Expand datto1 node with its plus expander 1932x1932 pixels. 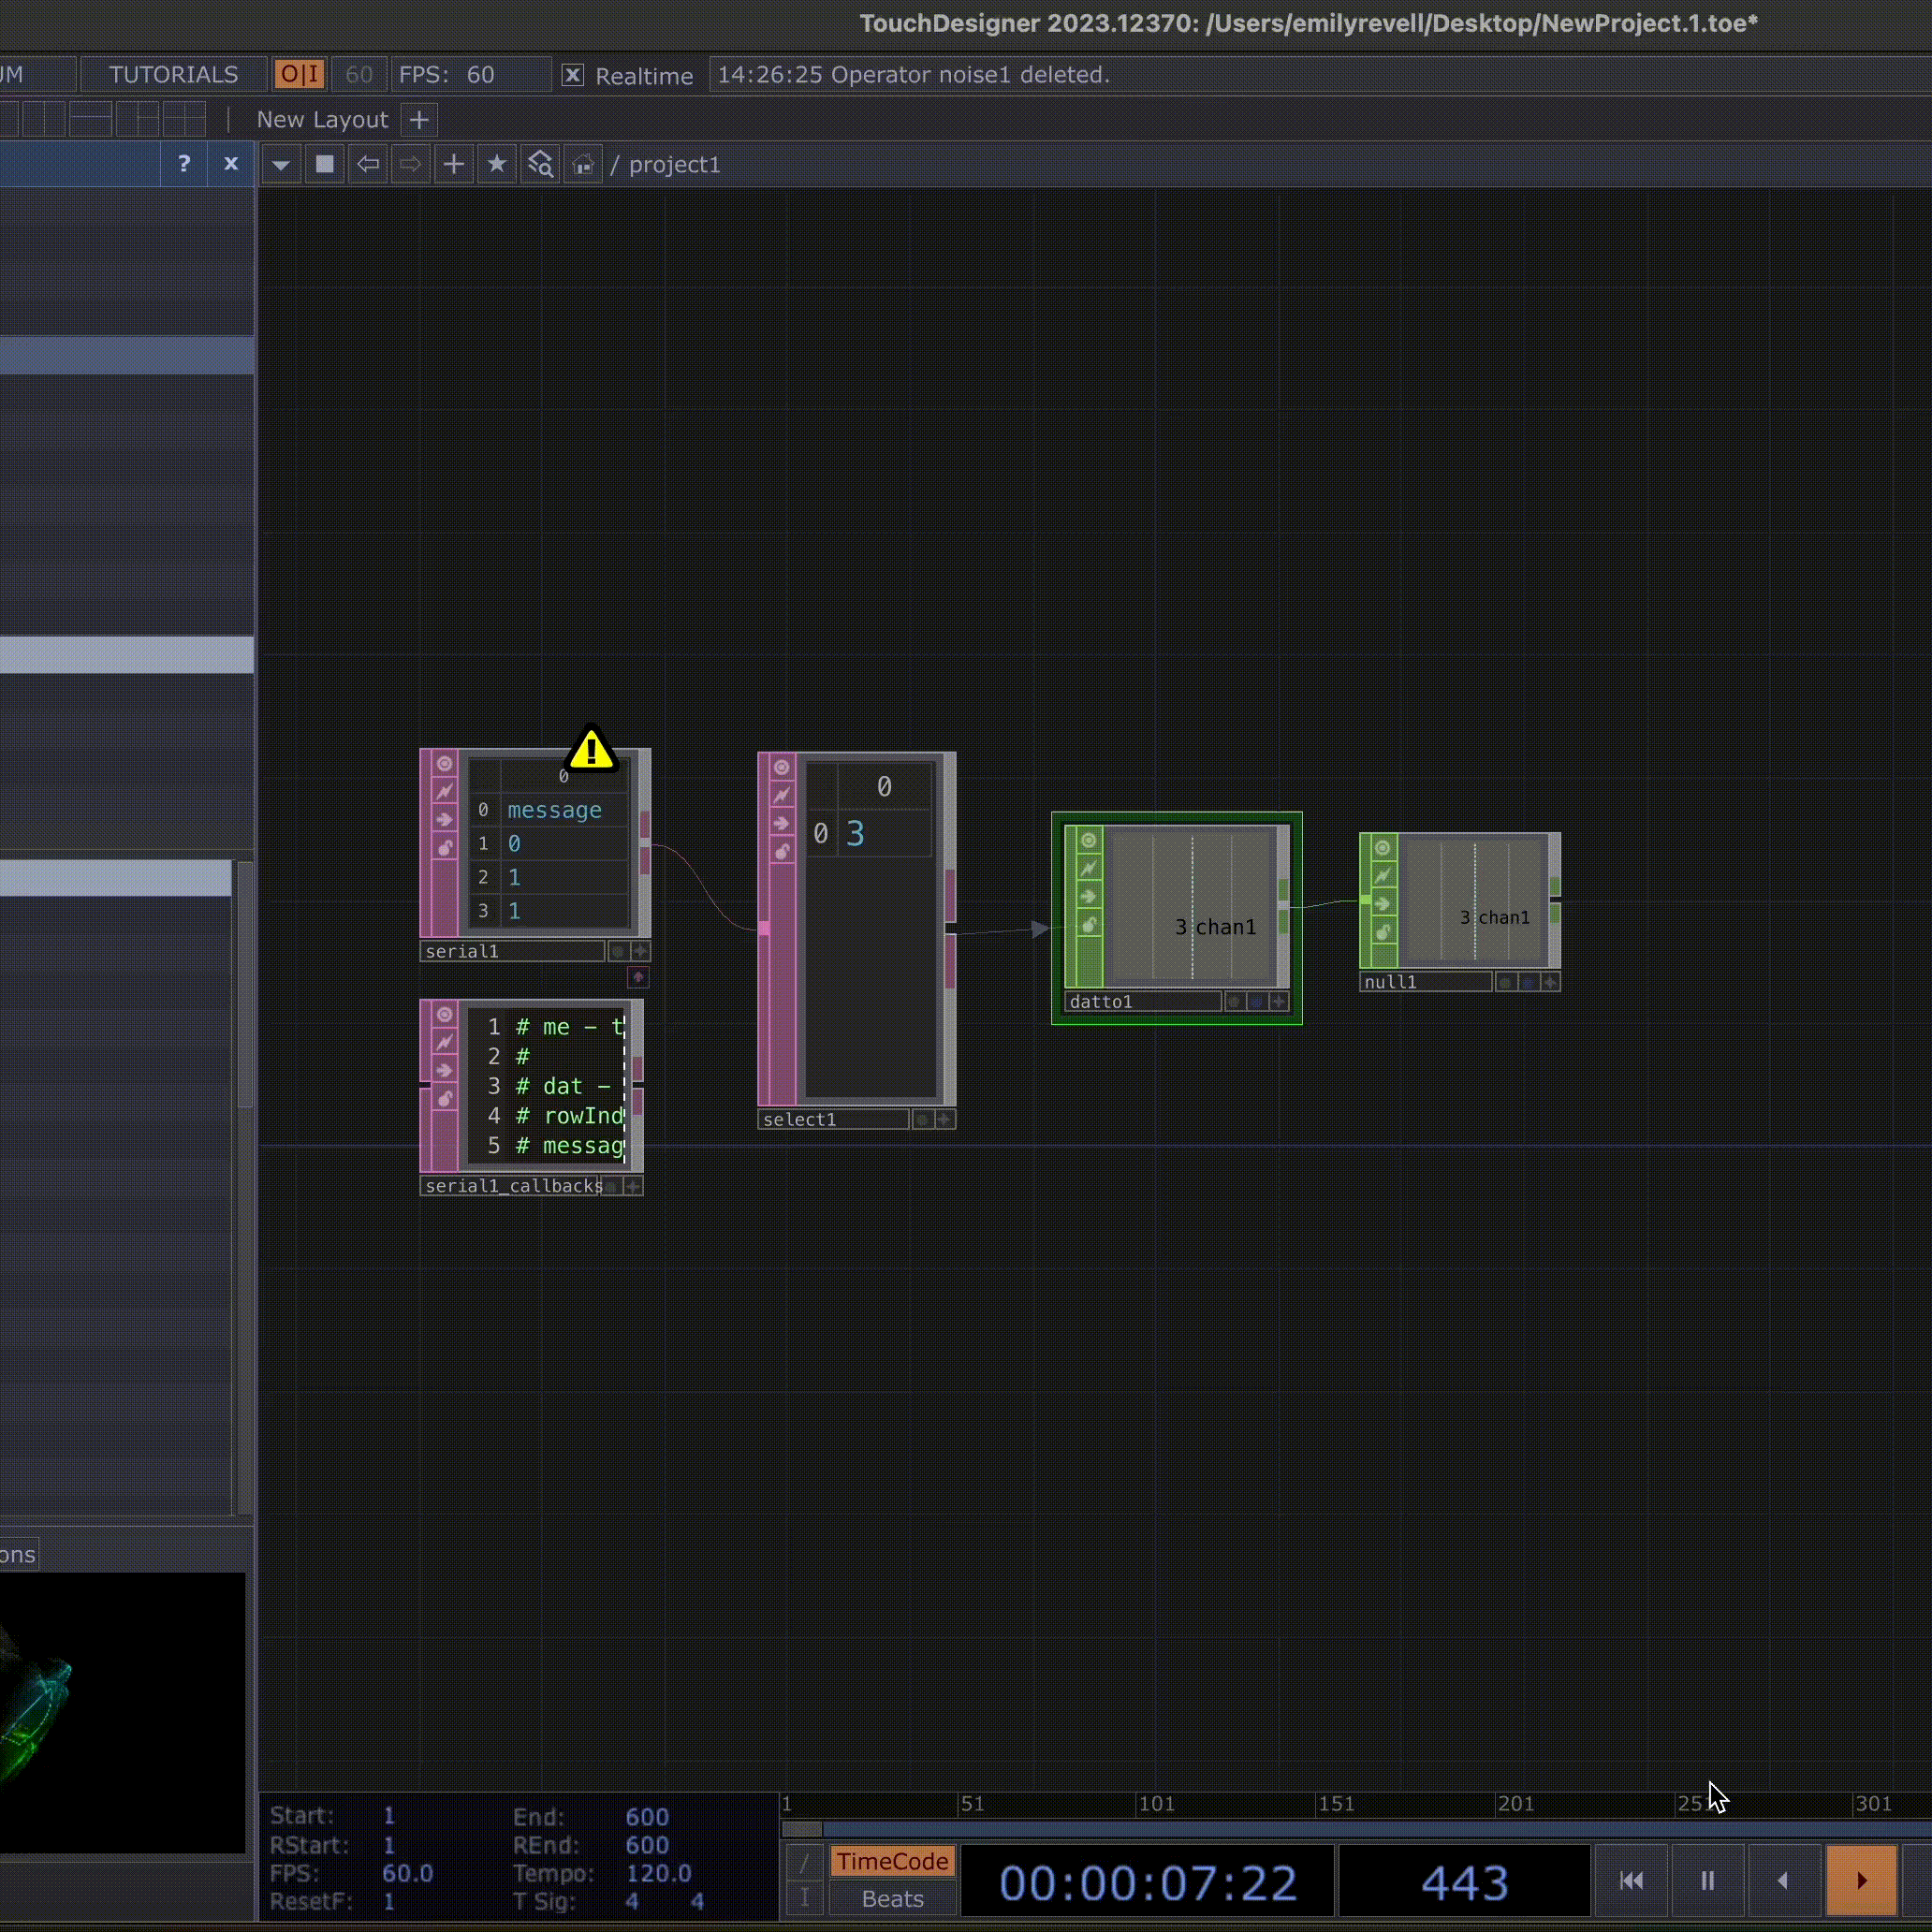pos(1279,1001)
